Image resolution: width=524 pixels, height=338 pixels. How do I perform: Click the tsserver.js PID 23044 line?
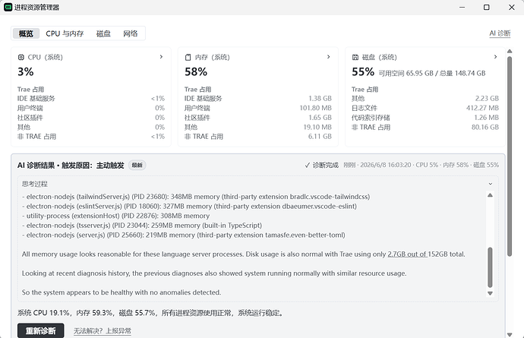(142, 226)
